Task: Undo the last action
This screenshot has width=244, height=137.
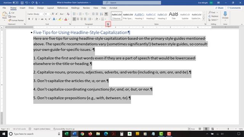Action: coord(27,3)
